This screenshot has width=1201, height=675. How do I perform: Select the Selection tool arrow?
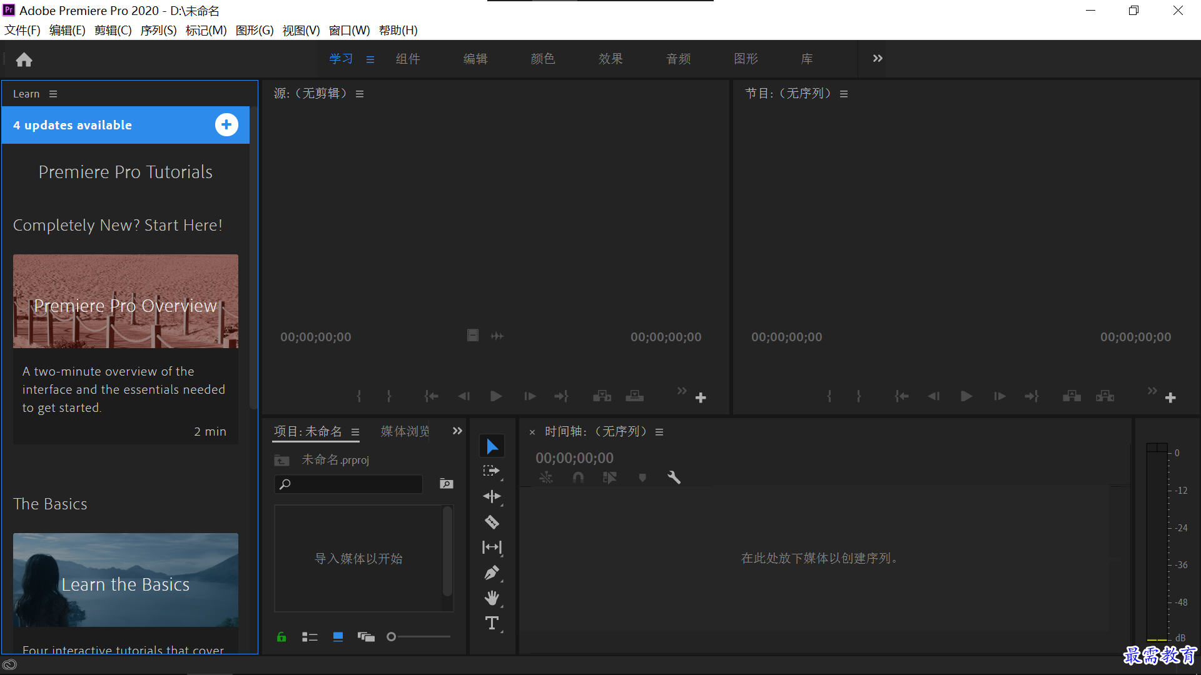point(492,446)
